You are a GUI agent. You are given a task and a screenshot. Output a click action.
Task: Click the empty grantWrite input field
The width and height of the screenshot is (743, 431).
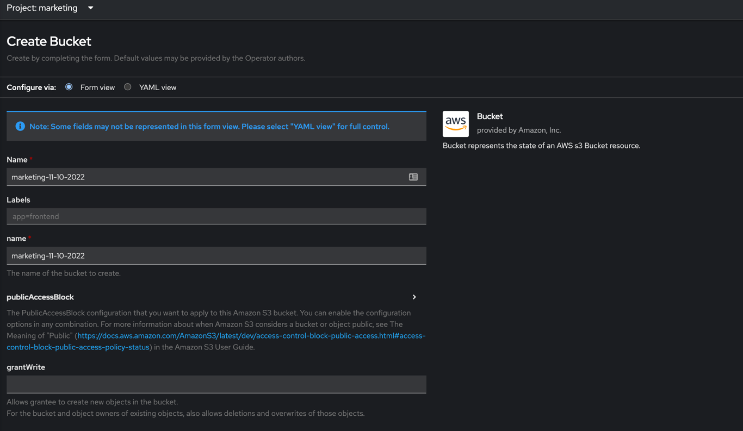click(216, 384)
